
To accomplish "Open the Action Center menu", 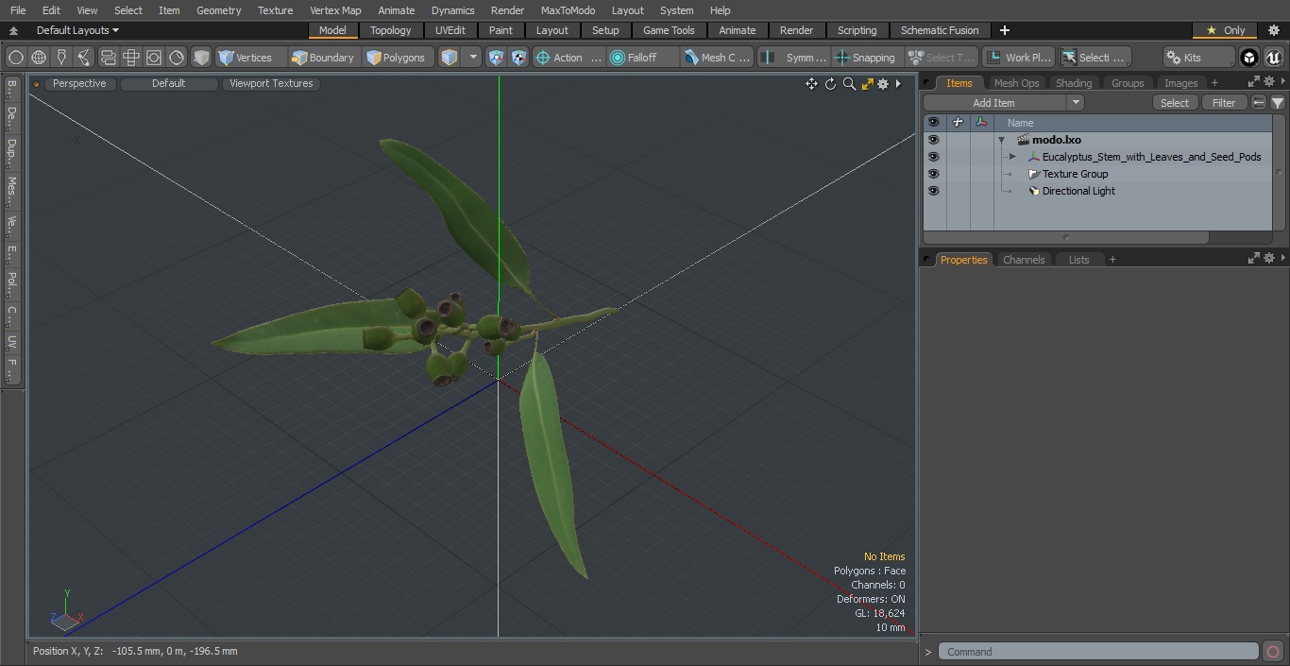I will point(569,58).
